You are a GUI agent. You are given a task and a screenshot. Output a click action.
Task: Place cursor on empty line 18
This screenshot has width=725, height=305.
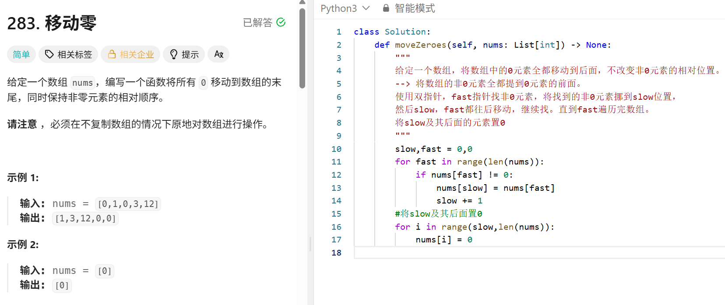(x=539, y=253)
